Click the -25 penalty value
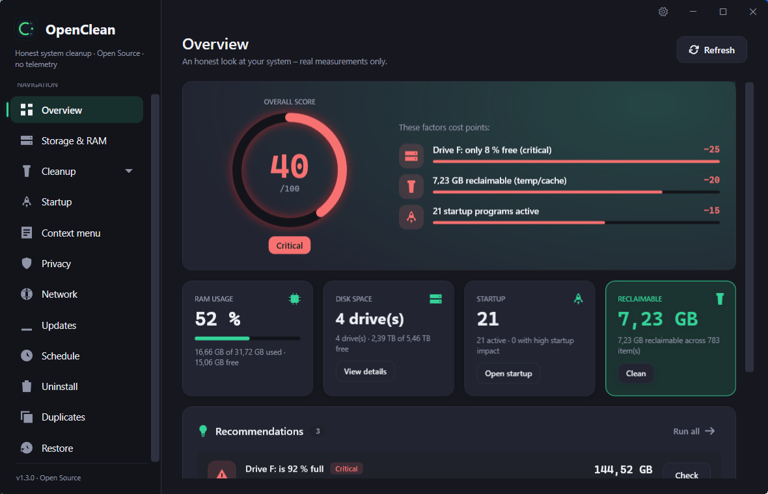The image size is (768, 494). tap(711, 149)
